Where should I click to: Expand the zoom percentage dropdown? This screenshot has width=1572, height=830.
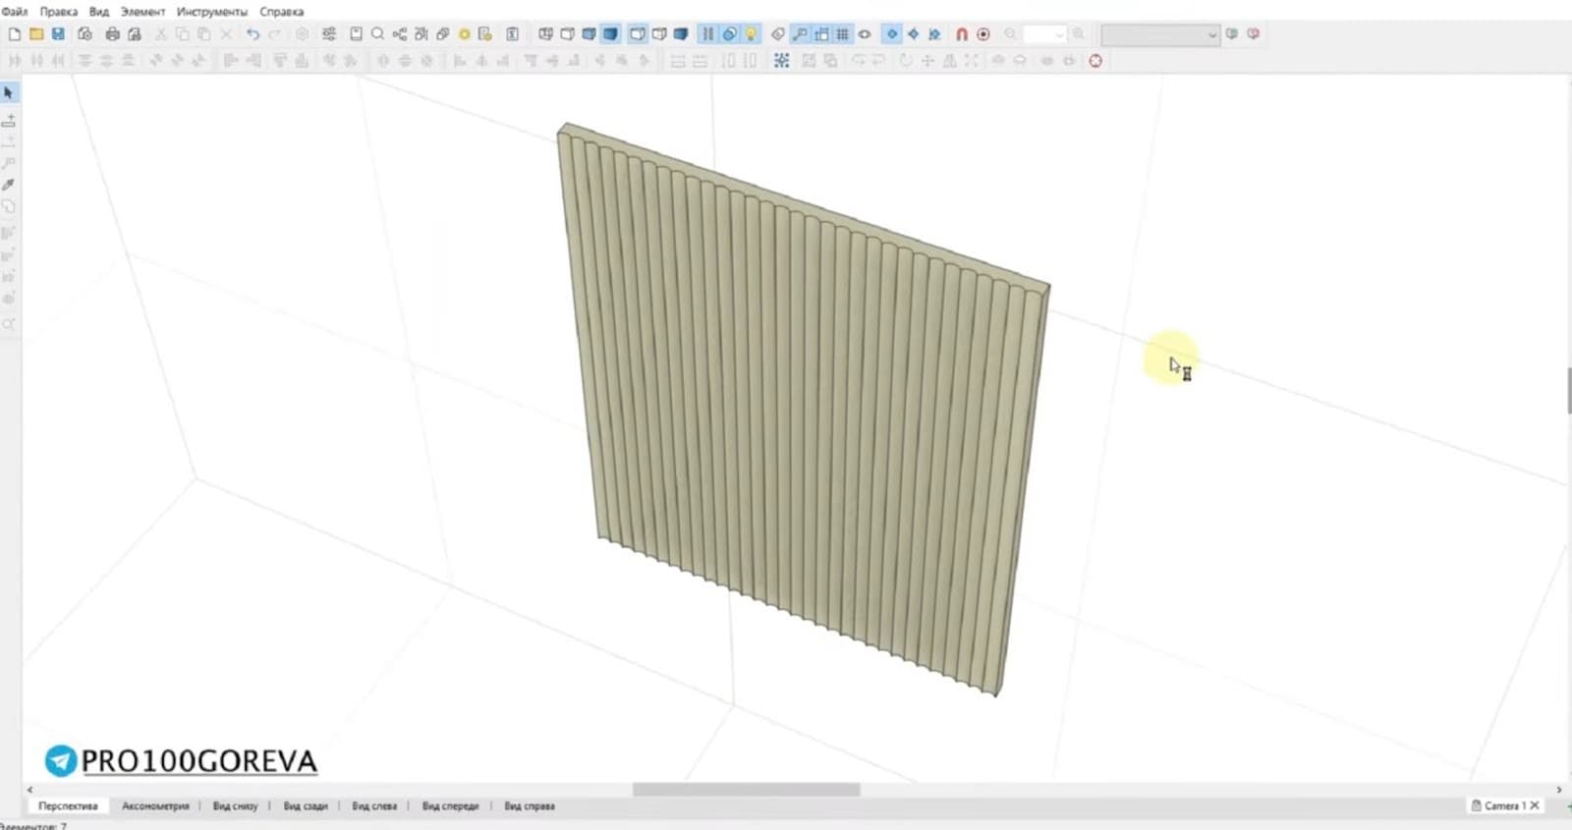(1044, 33)
